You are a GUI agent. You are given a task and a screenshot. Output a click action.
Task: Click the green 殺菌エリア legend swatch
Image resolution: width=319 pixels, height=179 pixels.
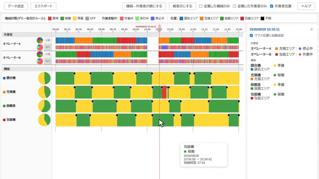point(222,19)
